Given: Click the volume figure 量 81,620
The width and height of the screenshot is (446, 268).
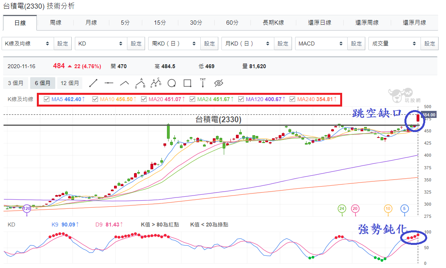Looking at the screenshot, I should pyautogui.click(x=254, y=66).
